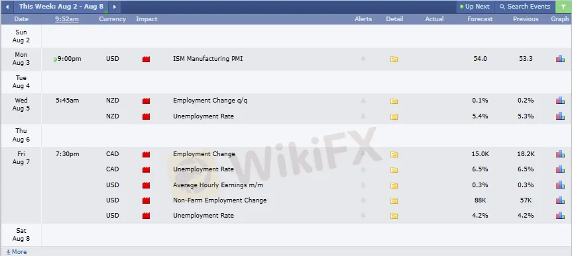Click forecast value 54.0
This screenshot has height=256, width=572.
tap(480, 59)
